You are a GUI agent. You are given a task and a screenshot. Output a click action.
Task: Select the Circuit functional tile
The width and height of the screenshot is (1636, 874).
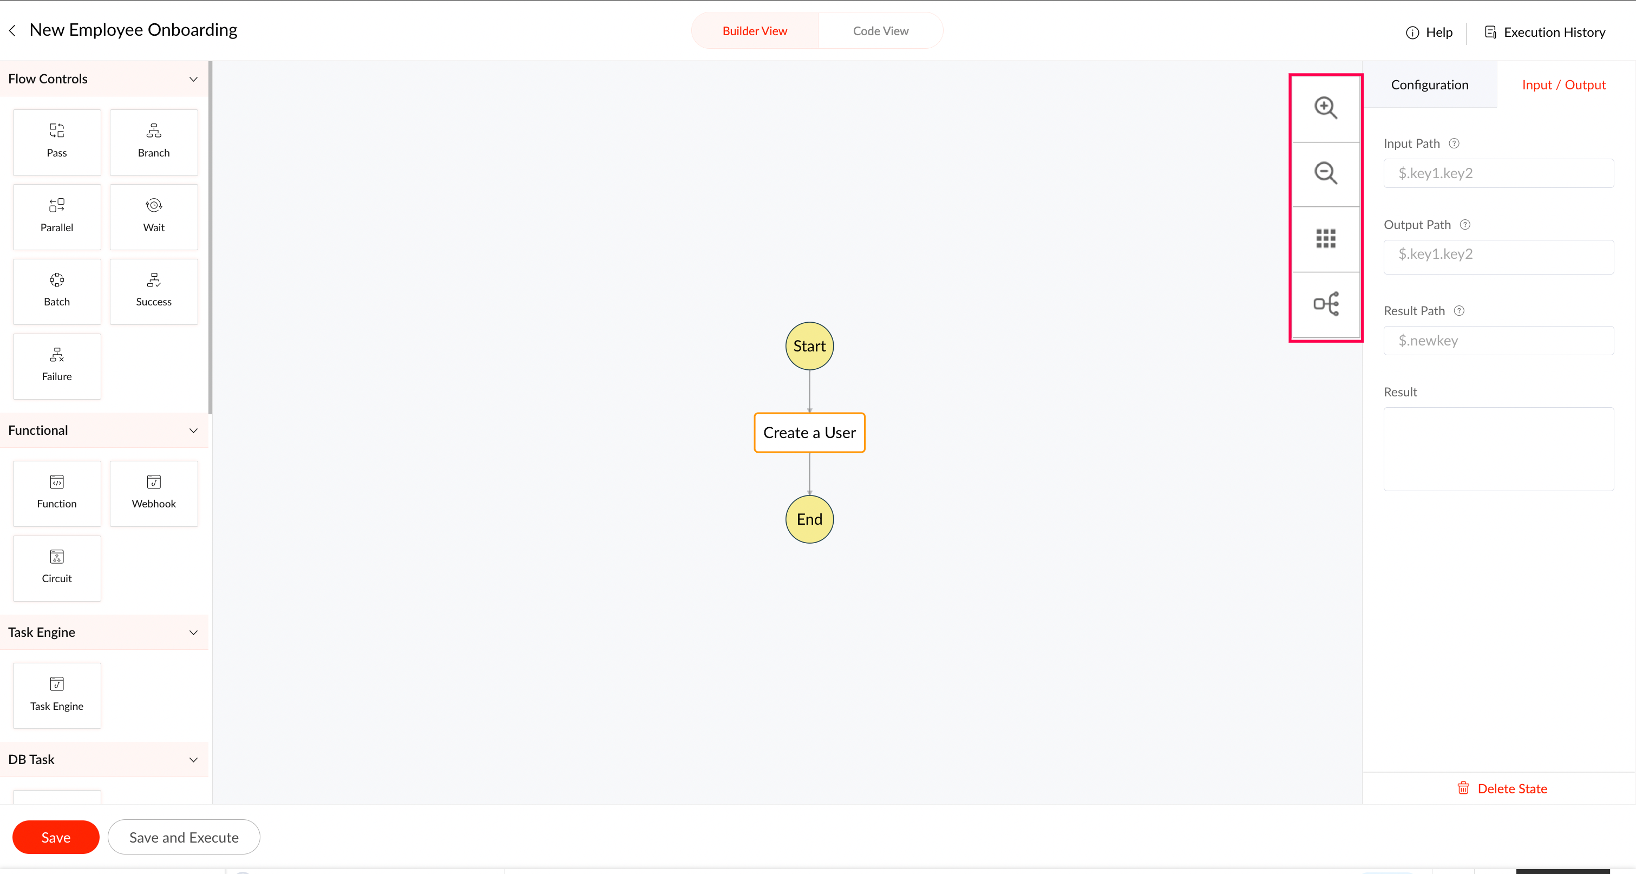point(56,567)
